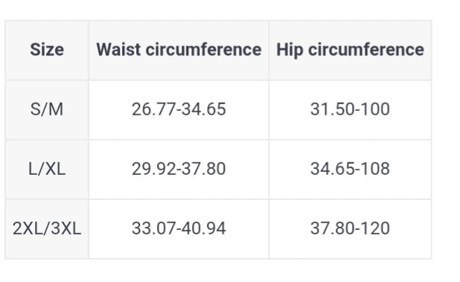
Task: Click the 100 figure in S/M hip range
Action: point(375,109)
